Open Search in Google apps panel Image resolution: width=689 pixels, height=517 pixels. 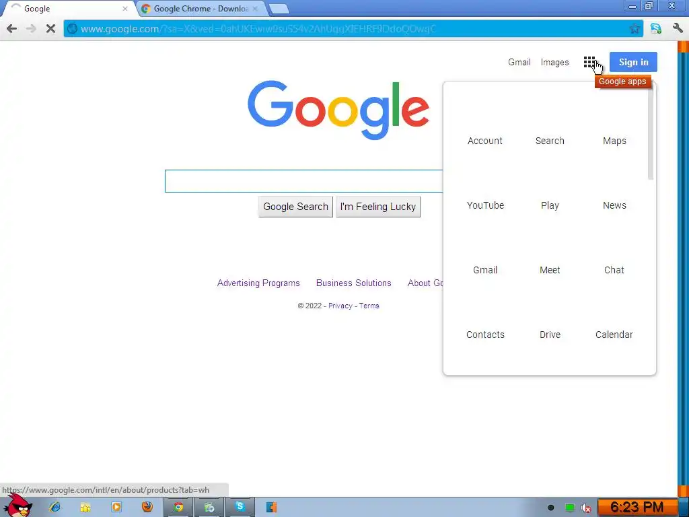(x=550, y=141)
